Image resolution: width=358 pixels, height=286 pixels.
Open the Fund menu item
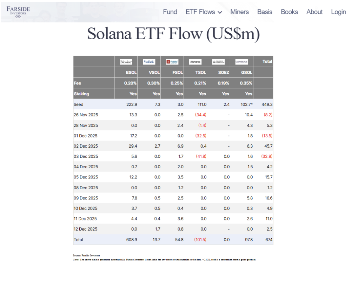point(170,12)
